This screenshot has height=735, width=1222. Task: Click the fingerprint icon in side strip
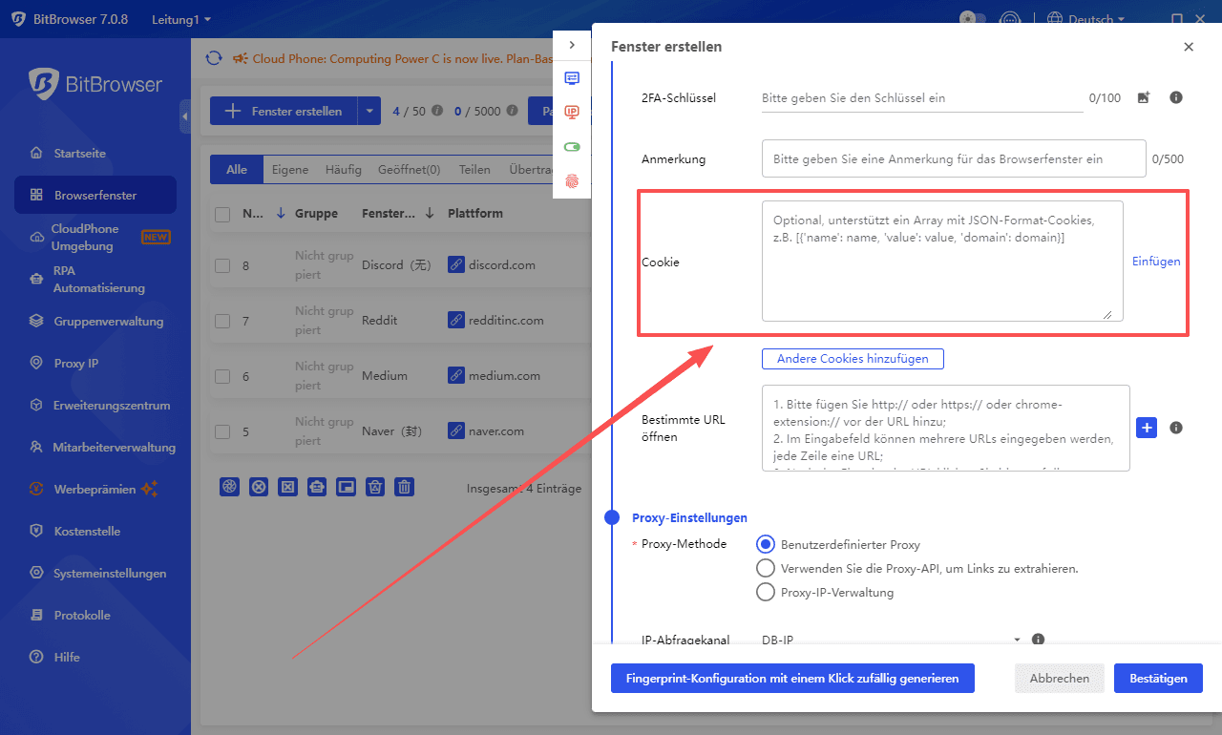[572, 180]
